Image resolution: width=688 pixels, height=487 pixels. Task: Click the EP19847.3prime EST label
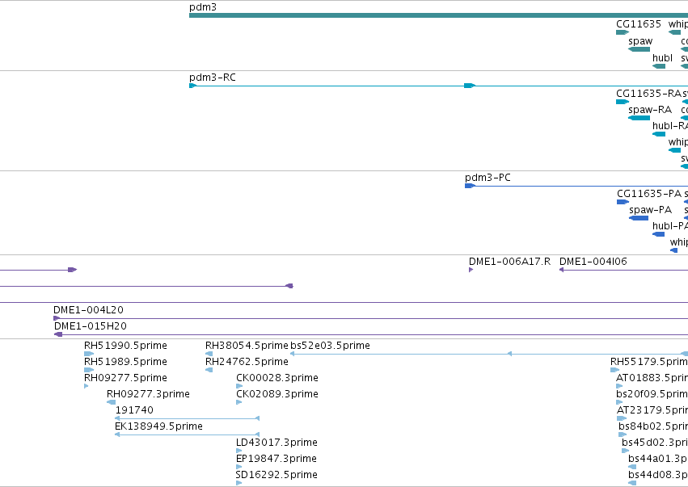(276, 459)
